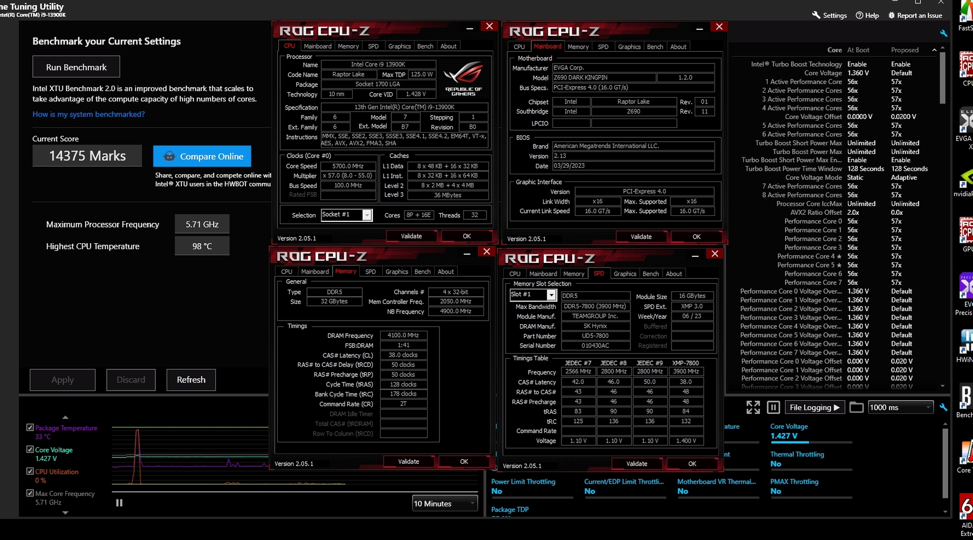Open the Help question mark icon
This screenshot has width=973, height=540.
pos(859,15)
